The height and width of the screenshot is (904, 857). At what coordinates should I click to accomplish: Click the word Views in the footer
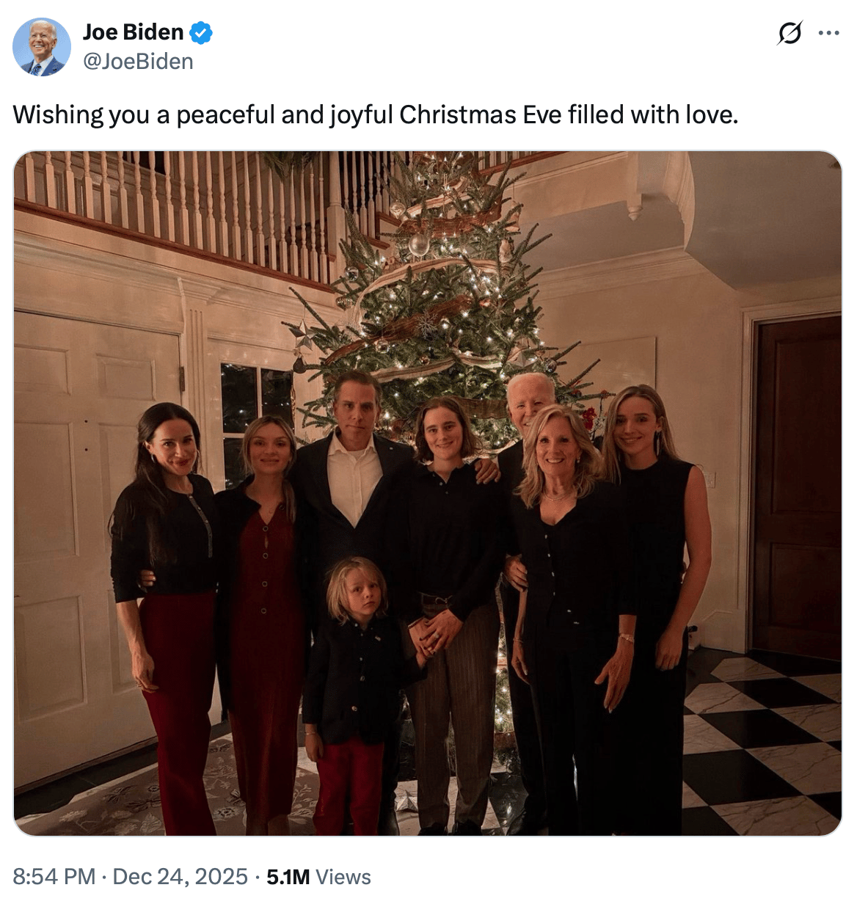pos(343,877)
